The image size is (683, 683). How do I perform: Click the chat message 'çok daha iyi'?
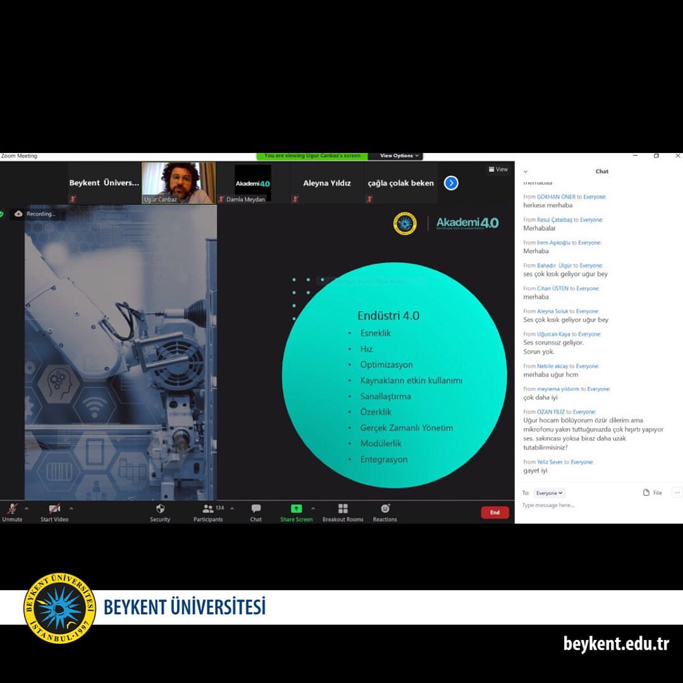coord(540,397)
